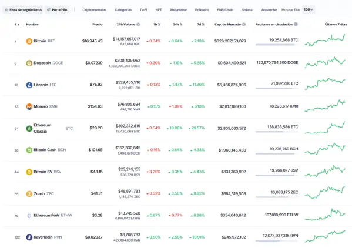Open the Bitcoin BTC name link

pyautogui.click(x=45, y=41)
